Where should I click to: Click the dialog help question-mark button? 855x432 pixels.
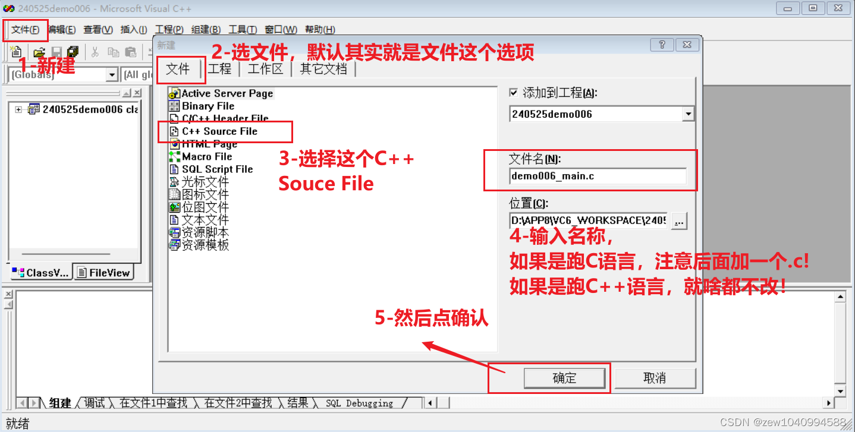(662, 45)
